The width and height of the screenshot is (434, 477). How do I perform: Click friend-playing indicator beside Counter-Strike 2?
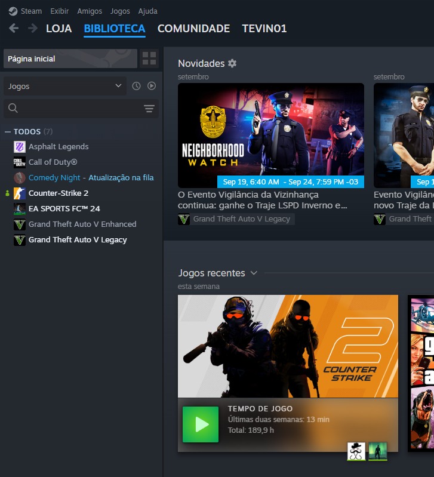(7, 193)
